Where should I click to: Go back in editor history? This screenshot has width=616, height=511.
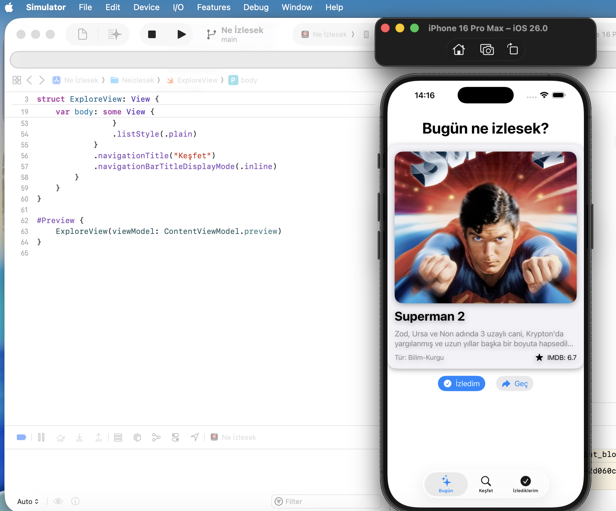pyautogui.click(x=30, y=80)
